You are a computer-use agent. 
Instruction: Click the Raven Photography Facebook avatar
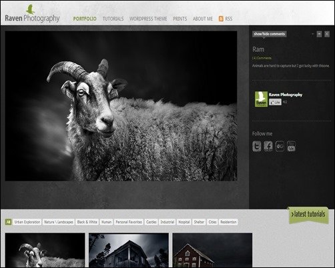pos(261,99)
